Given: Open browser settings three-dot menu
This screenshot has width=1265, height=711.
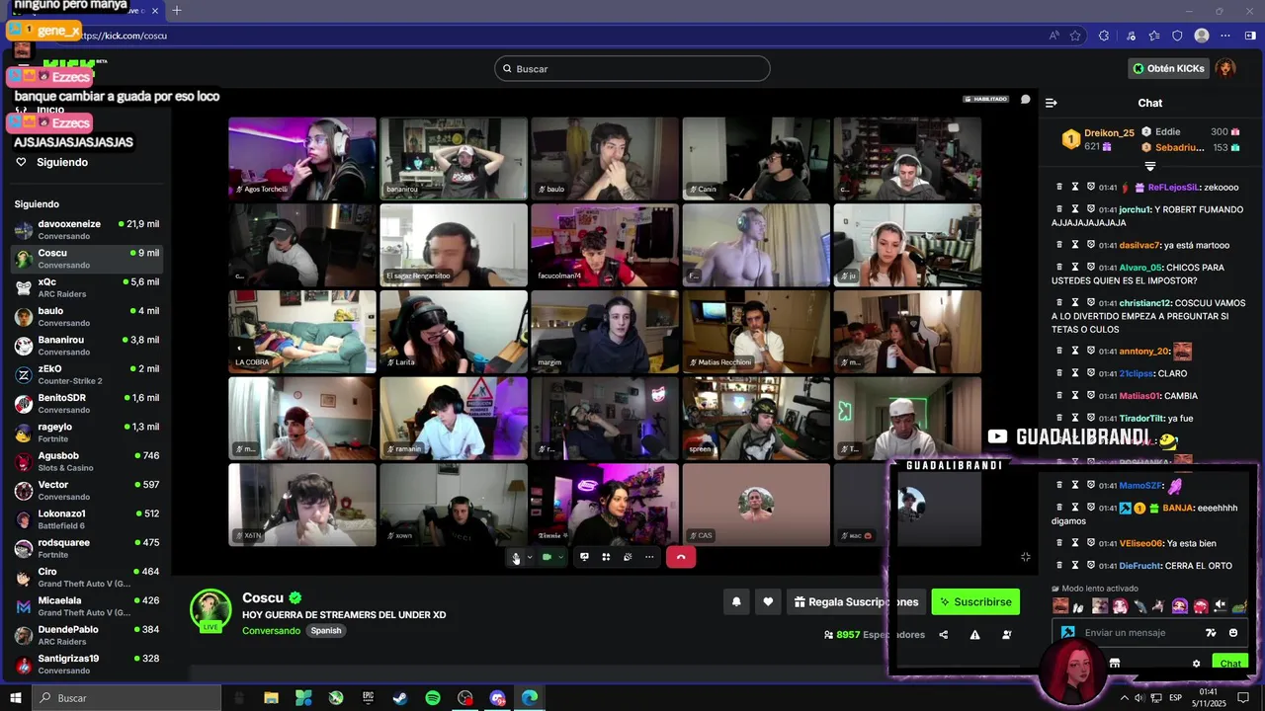Looking at the screenshot, I should [1226, 36].
